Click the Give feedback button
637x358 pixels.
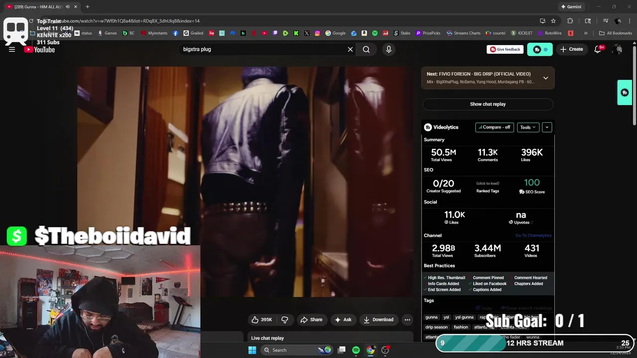(505, 49)
